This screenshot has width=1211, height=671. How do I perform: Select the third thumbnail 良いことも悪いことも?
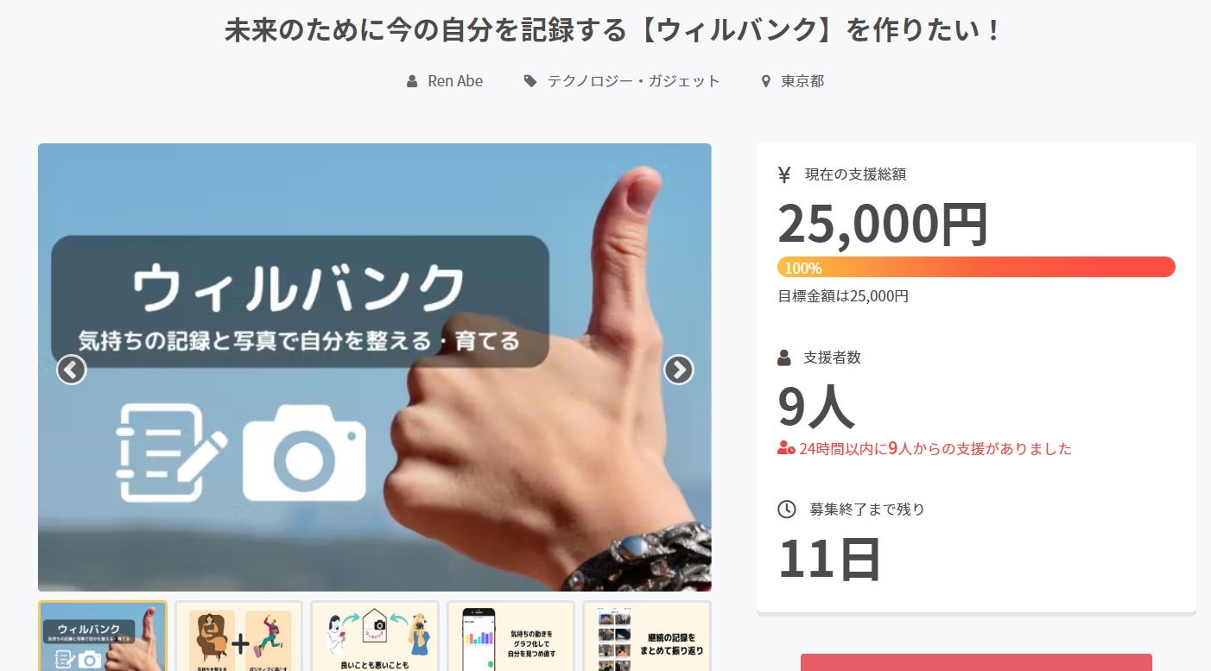click(x=375, y=636)
